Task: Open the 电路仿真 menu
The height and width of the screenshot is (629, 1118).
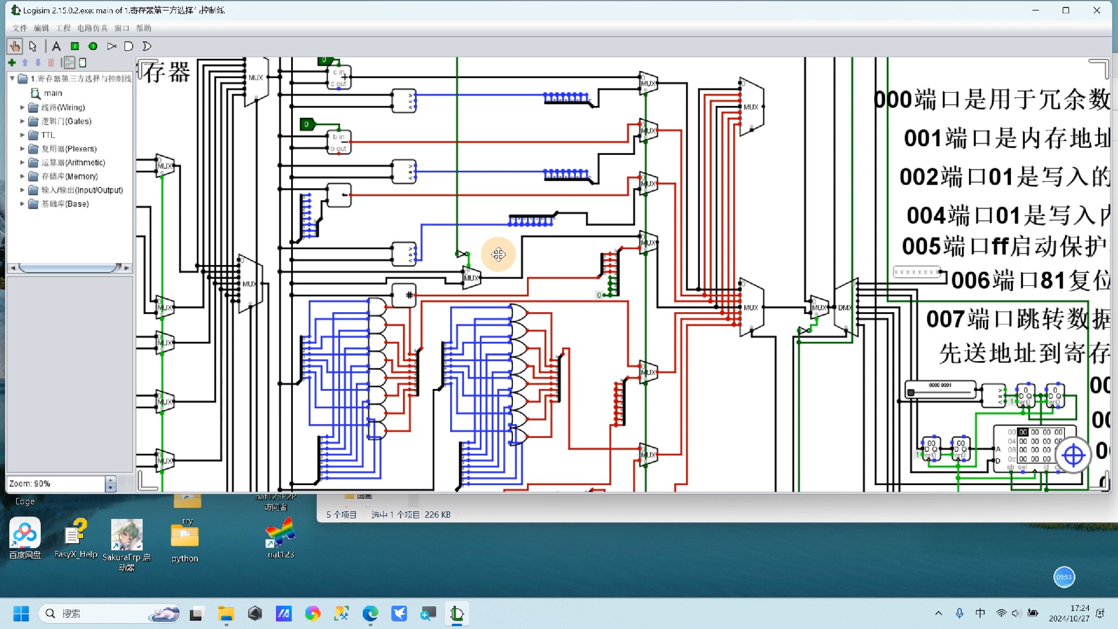Action: (x=93, y=28)
